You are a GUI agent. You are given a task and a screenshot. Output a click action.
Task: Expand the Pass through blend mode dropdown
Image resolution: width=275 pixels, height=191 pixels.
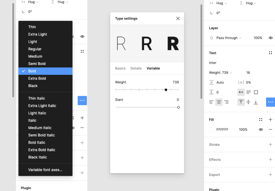(x=228, y=38)
